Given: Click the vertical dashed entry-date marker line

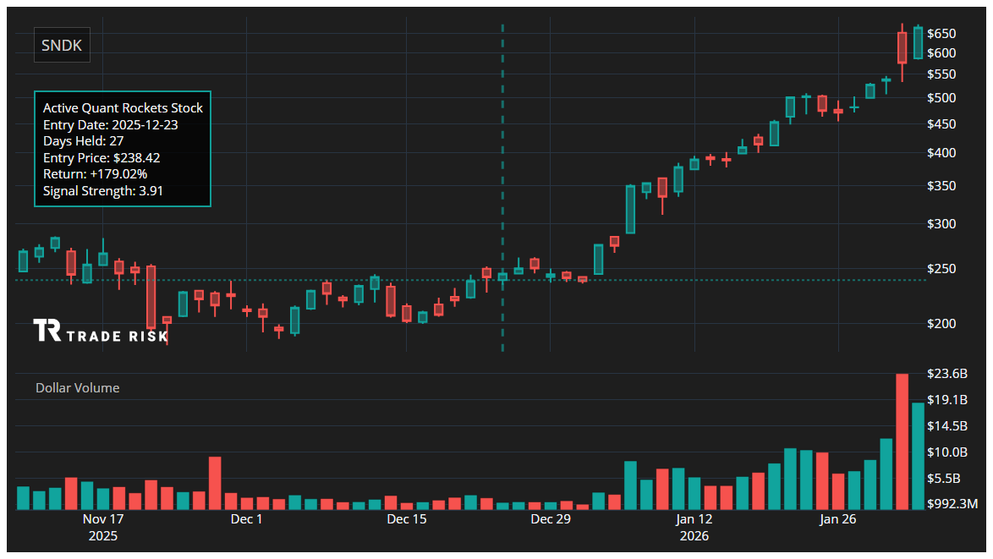Looking at the screenshot, I should 502,188.
